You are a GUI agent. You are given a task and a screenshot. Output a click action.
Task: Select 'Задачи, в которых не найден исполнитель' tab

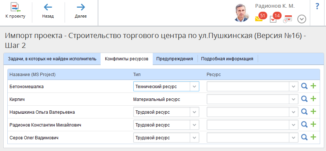[52, 58]
